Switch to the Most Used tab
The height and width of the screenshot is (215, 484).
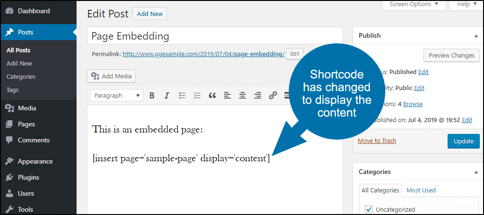(421, 190)
